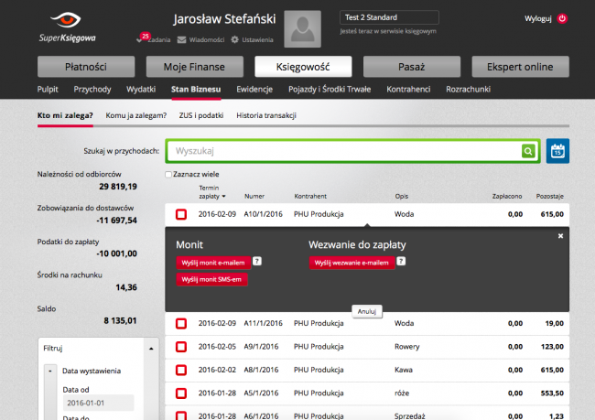The height and width of the screenshot is (420, 595).
Task: Switch to 'ZUS i podatki' tab
Action: tap(201, 115)
